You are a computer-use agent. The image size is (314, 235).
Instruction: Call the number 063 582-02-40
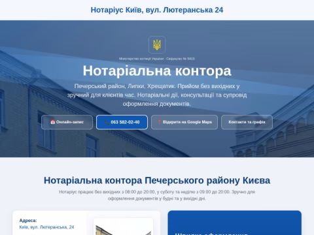coord(122,122)
